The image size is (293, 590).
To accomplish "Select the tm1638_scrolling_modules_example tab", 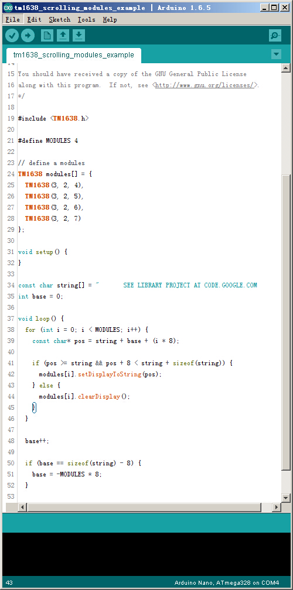I will (74, 55).
